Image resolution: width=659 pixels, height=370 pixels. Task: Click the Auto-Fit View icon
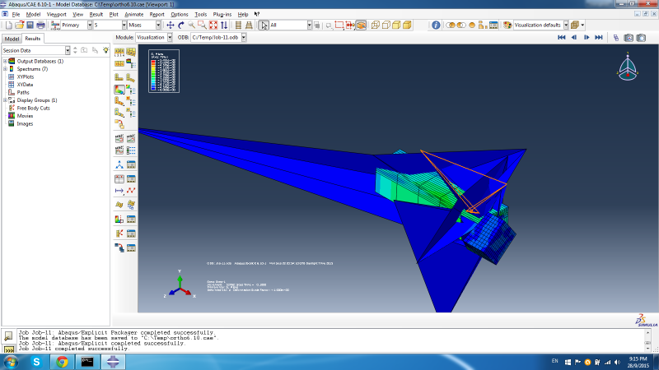pyautogui.click(x=213, y=25)
